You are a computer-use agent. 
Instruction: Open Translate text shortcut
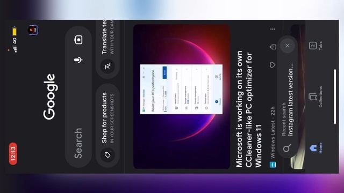point(107,49)
